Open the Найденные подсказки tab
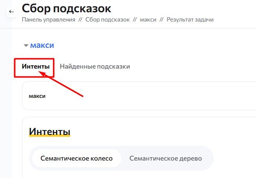 click(x=95, y=66)
